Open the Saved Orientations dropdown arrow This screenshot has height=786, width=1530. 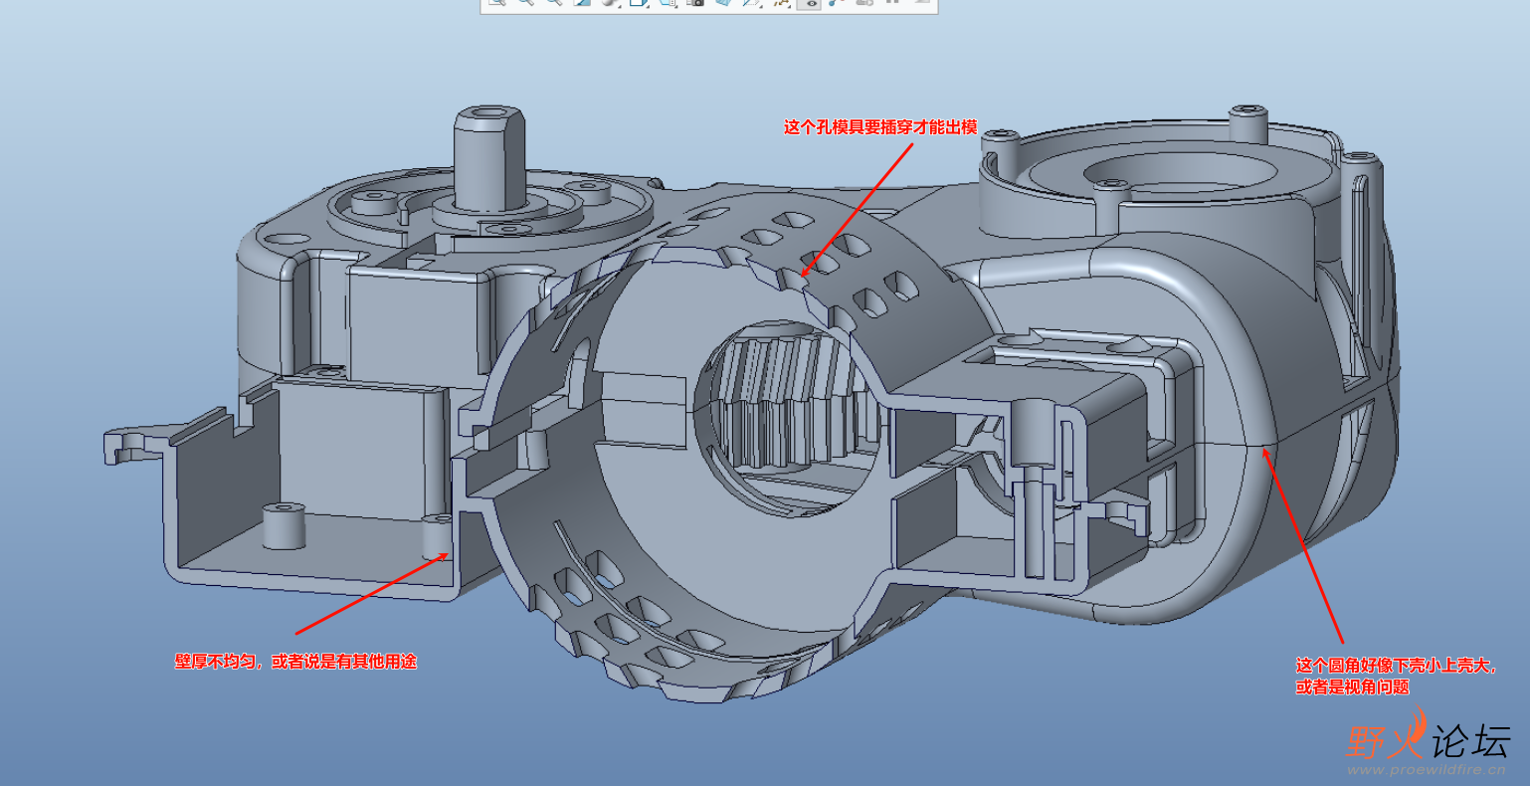(677, 8)
